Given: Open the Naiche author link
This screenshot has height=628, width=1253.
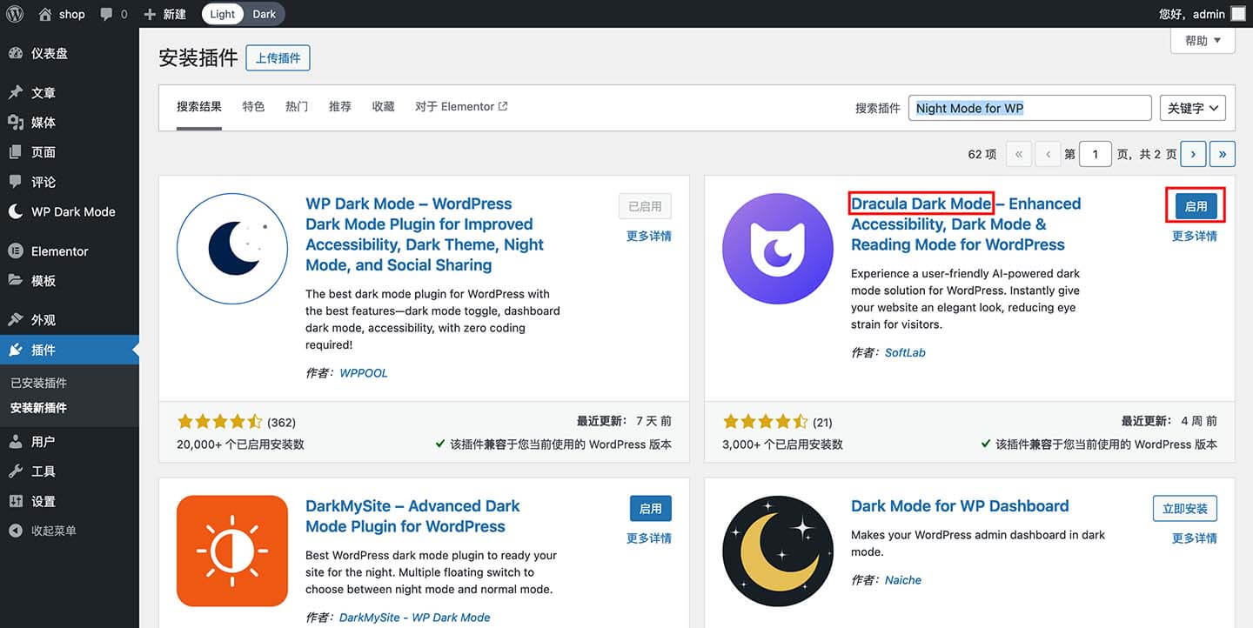Looking at the screenshot, I should [x=903, y=580].
